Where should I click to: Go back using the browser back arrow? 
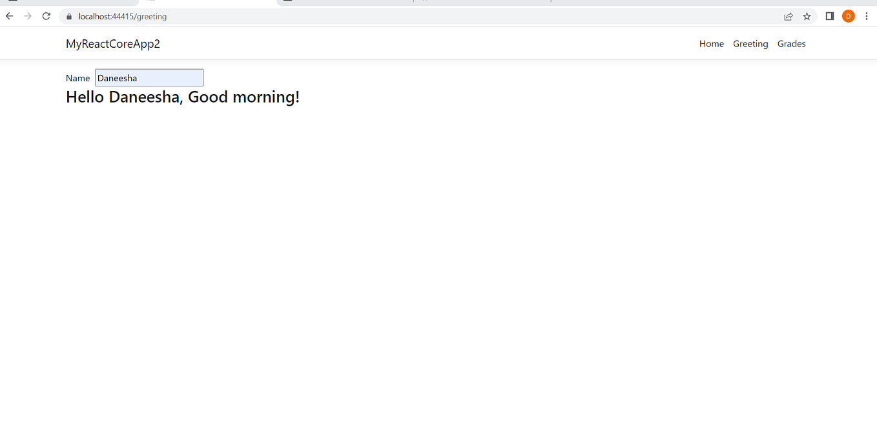coord(9,16)
